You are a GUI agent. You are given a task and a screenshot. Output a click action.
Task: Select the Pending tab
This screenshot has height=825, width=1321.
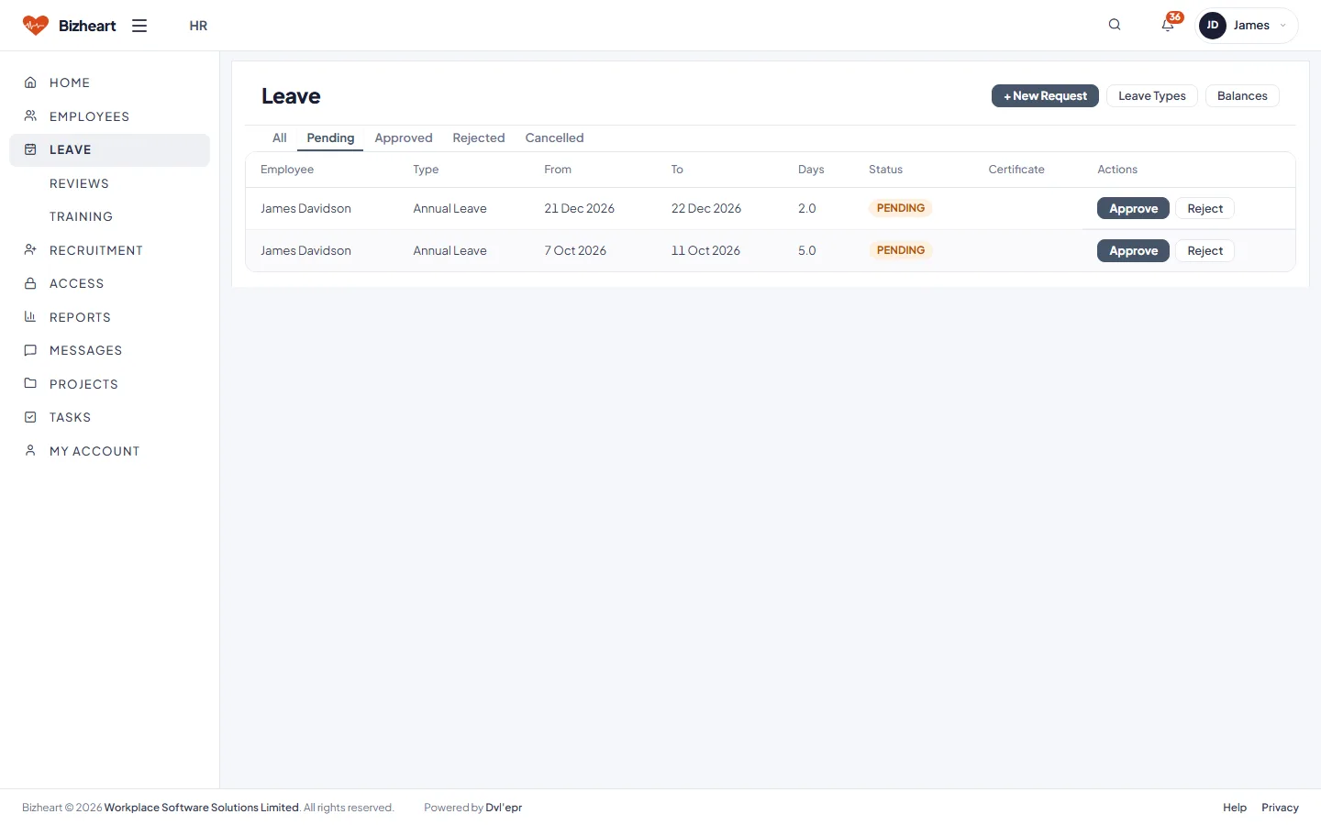tap(330, 137)
